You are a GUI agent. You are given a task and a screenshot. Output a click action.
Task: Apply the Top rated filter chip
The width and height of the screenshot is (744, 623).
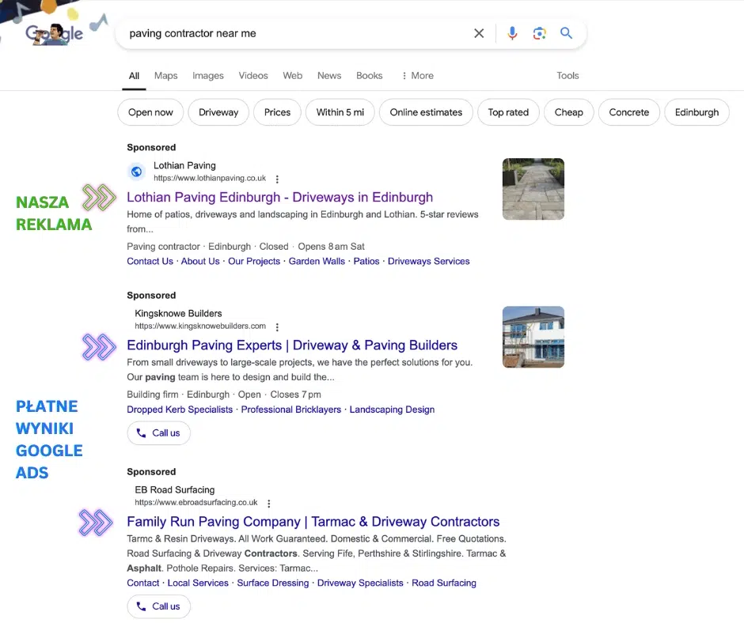tap(508, 112)
